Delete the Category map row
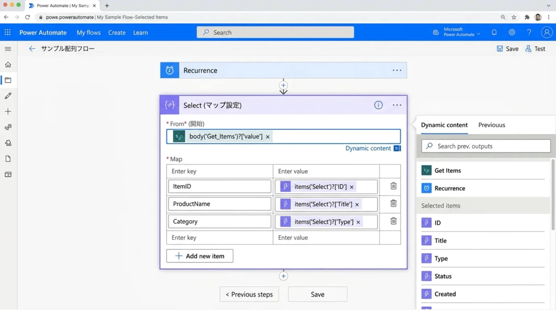This screenshot has height=310, width=556. point(393,221)
